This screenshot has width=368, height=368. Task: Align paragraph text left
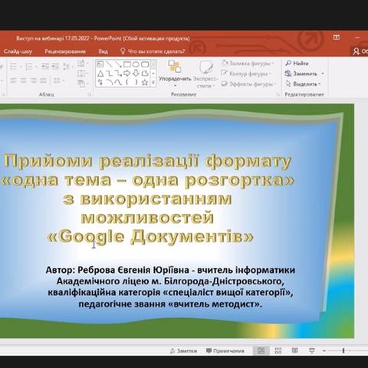tap(13, 80)
